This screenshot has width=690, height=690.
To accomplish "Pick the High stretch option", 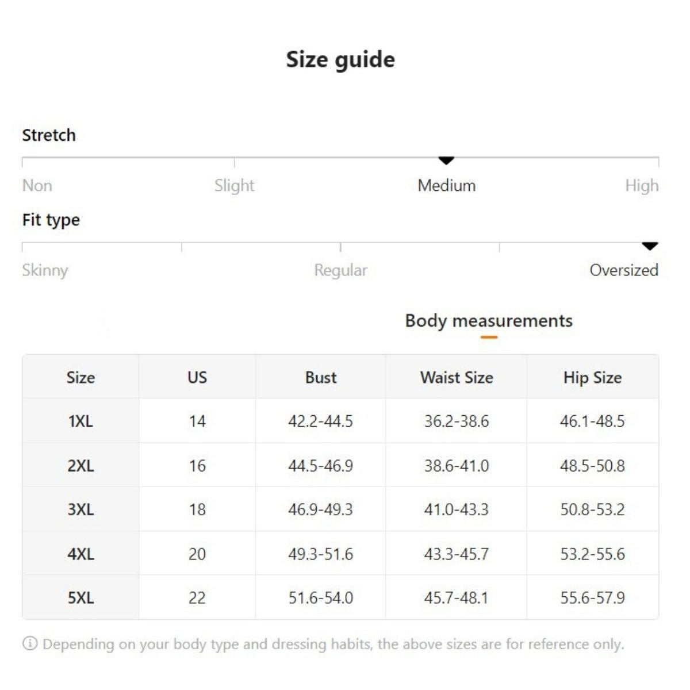I will (x=642, y=186).
